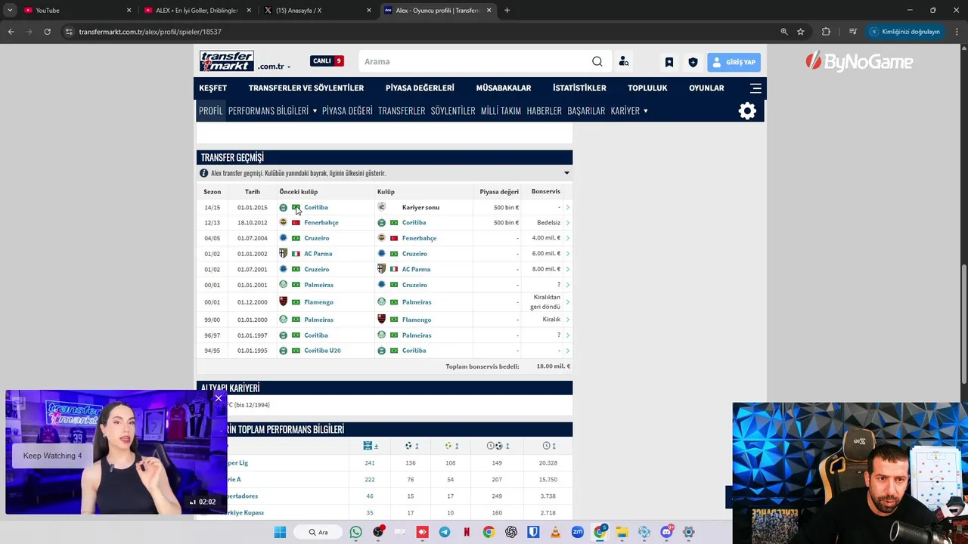Reload the page
This screenshot has height=544, width=968.
point(47,32)
